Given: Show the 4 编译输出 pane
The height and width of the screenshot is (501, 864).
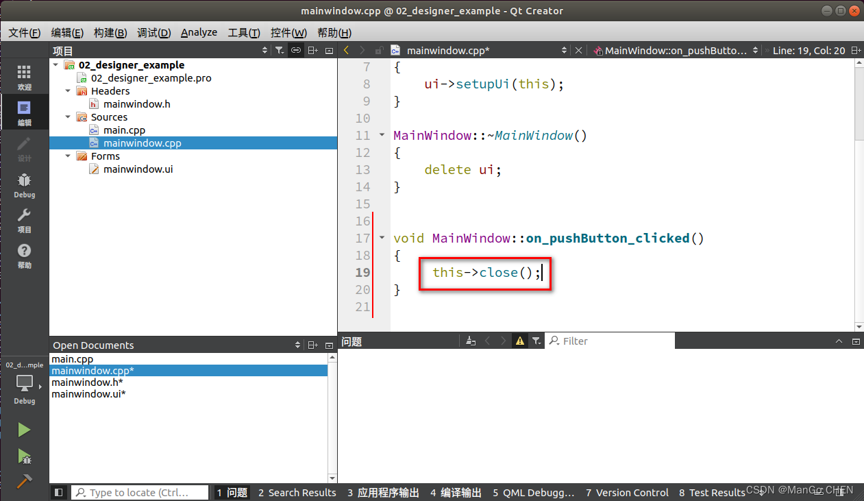Looking at the screenshot, I should coord(456,492).
